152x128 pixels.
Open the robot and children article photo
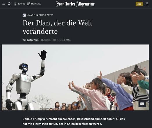point(75,77)
